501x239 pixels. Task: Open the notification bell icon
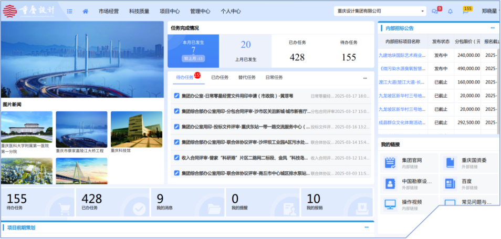coord(450,11)
